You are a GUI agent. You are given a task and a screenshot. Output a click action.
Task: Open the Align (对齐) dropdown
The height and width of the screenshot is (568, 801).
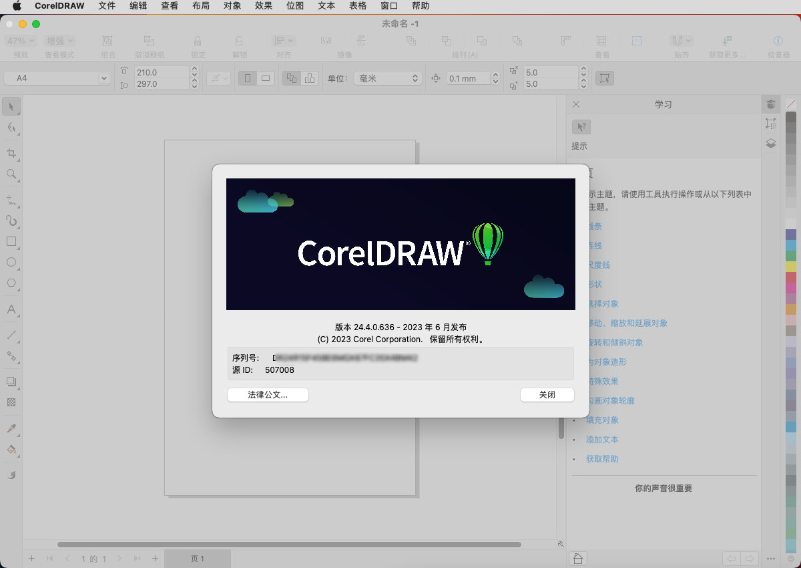pyautogui.click(x=284, y=41)
